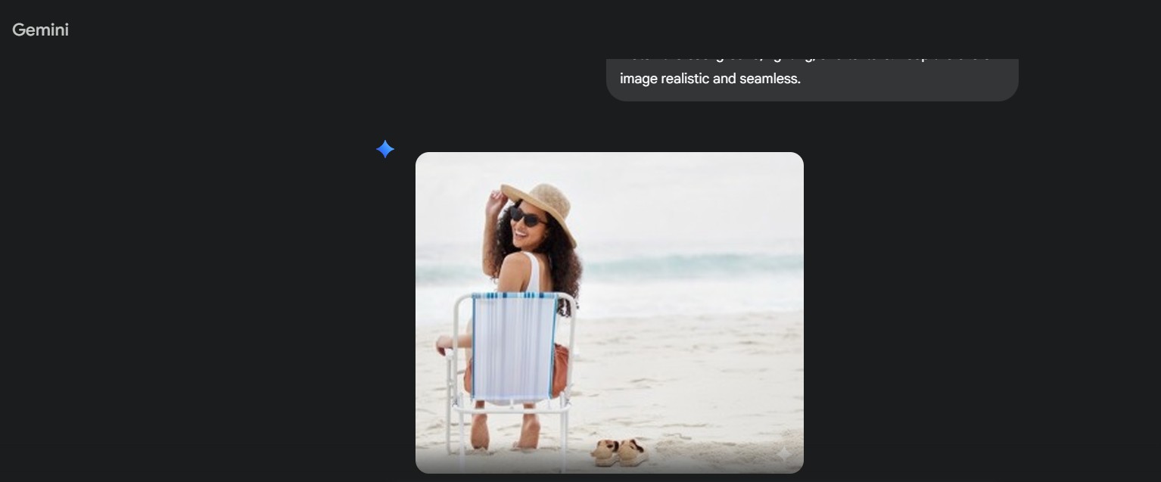Tap the response area below the prompt

pyautogui.click(x=609, y=313)
